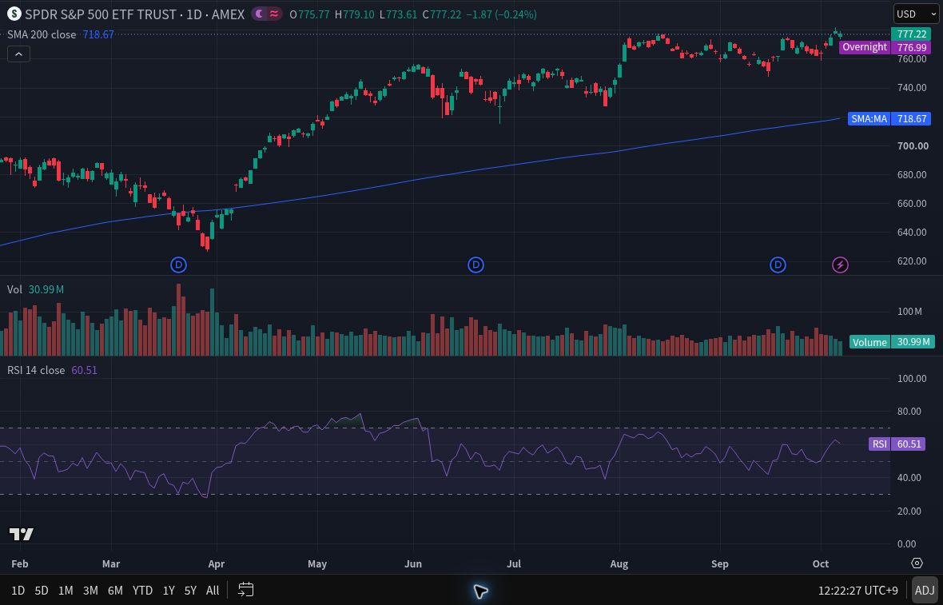The width and height of the screenshot is (943, 605).
Task: Select the 5Y time range
Action: coord(191,591)
